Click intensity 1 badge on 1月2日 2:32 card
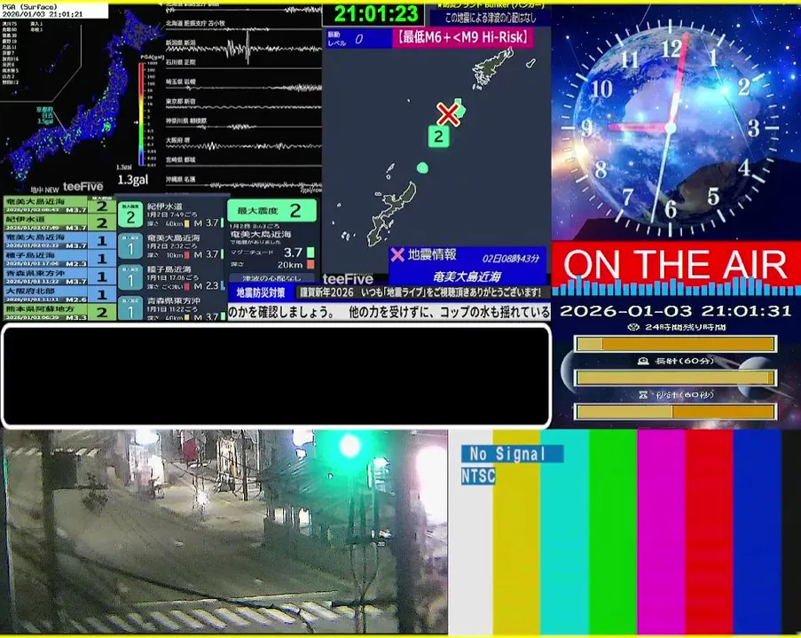The width and height of the screenshot is (801, 638). (x=130, y=246)
